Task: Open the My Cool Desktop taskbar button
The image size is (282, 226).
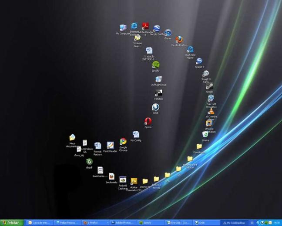Action: 234,223
